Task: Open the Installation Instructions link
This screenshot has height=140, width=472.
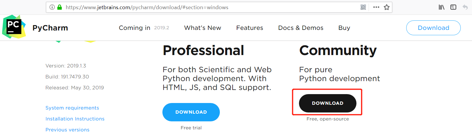Action: (x=75, y=119)
